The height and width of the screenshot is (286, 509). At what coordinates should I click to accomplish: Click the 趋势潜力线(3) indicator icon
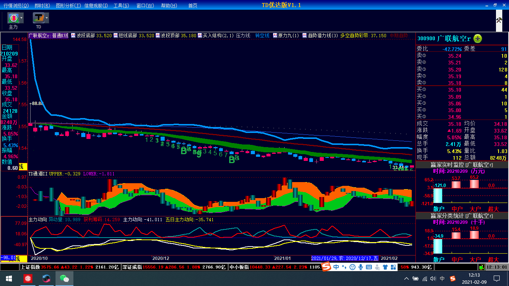(x=305, y=36)
